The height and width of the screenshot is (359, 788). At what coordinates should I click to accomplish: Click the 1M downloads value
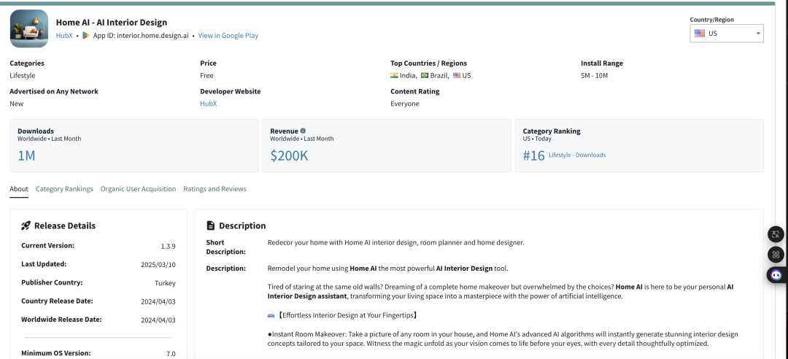tap(27, 156)
